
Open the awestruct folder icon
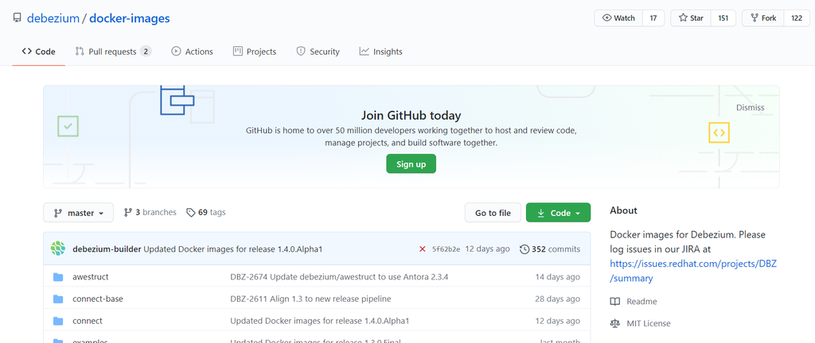point(58,277)
